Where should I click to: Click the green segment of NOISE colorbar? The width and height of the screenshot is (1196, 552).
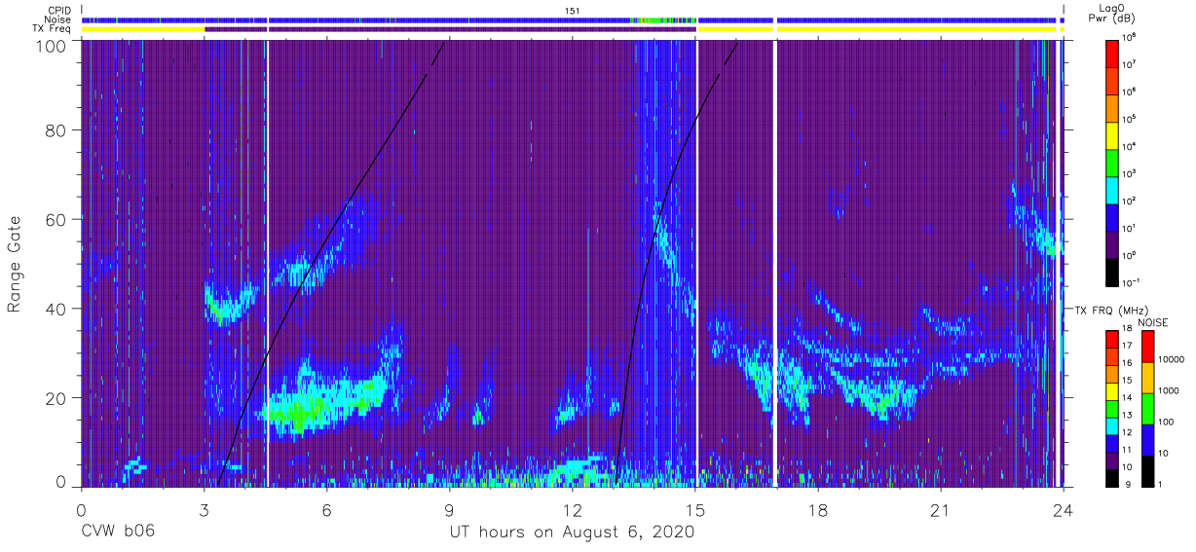coord(1147,407)
